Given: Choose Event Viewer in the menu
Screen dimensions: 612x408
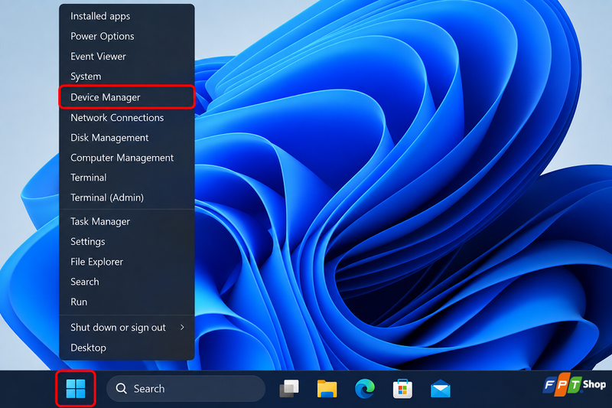Looking at the screenshot, I should 127,56.
